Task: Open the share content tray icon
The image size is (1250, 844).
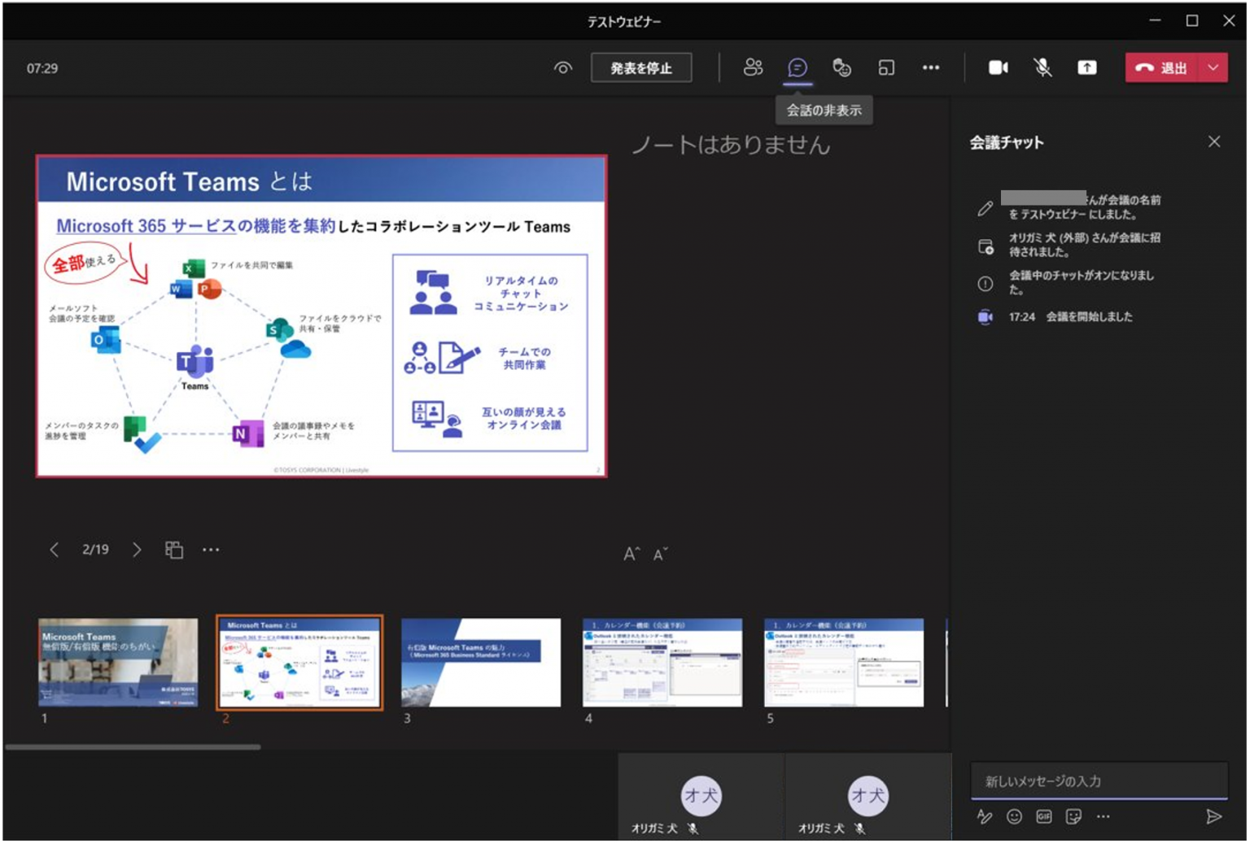Action: tap(1087, 68)
